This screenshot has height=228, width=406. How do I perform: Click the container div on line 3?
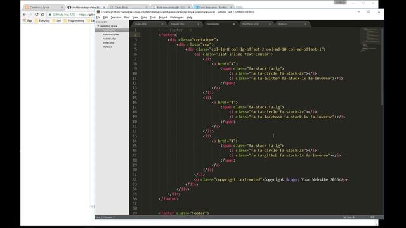point(193,40)
